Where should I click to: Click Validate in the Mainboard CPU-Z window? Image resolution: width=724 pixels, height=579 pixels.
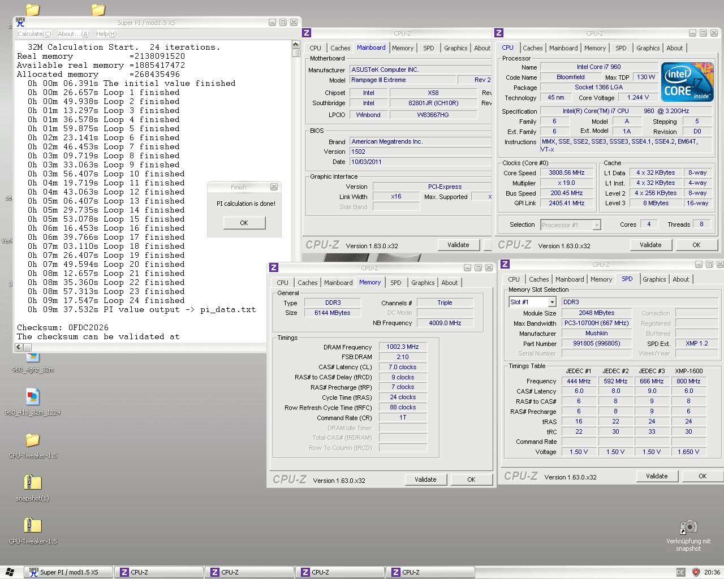pyautogui.click(x=459, y=245)
